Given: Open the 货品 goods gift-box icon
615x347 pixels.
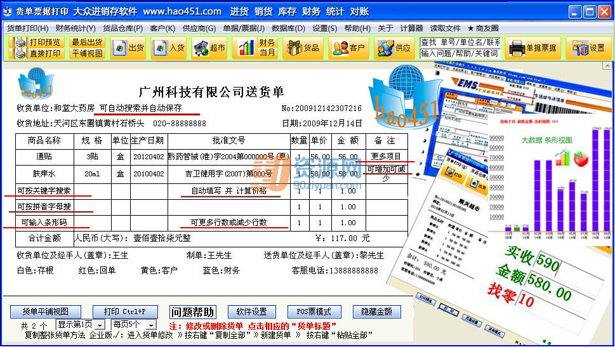Looking at the screenshot, I should coord(303,48).
